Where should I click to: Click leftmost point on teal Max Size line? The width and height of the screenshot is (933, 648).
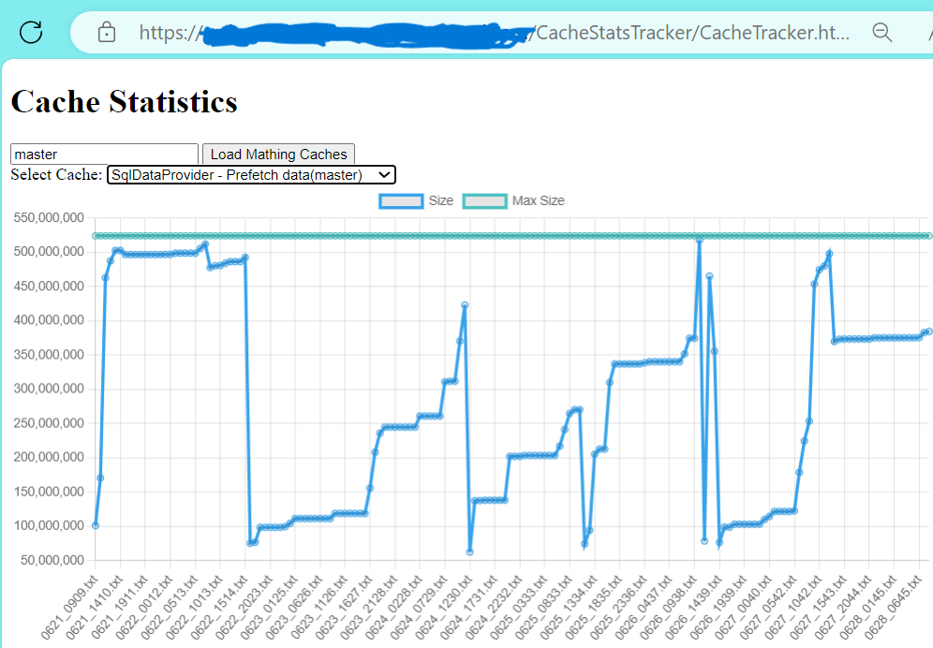coord(96,235)
